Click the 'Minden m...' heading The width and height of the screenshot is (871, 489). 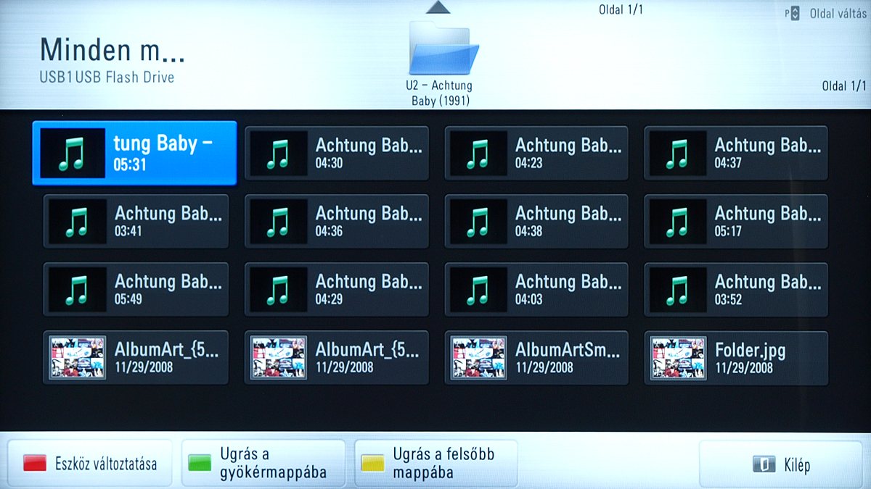tap(113, 49)
